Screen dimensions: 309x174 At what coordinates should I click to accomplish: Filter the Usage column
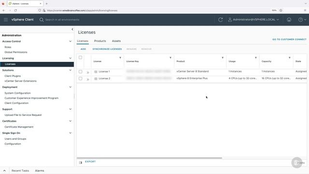click(256, 58)
